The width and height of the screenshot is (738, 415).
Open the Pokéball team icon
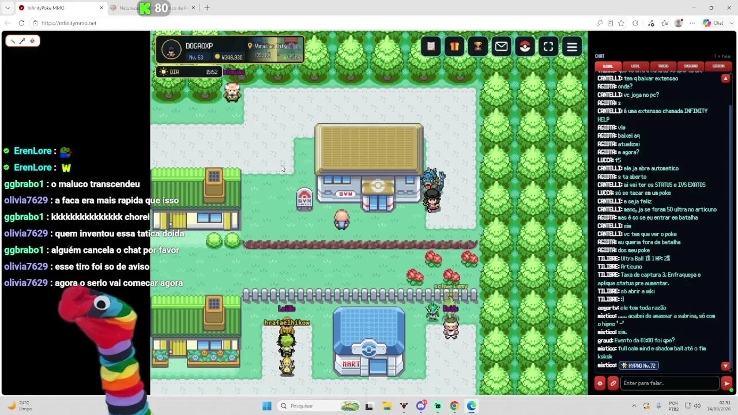(525, 47)
